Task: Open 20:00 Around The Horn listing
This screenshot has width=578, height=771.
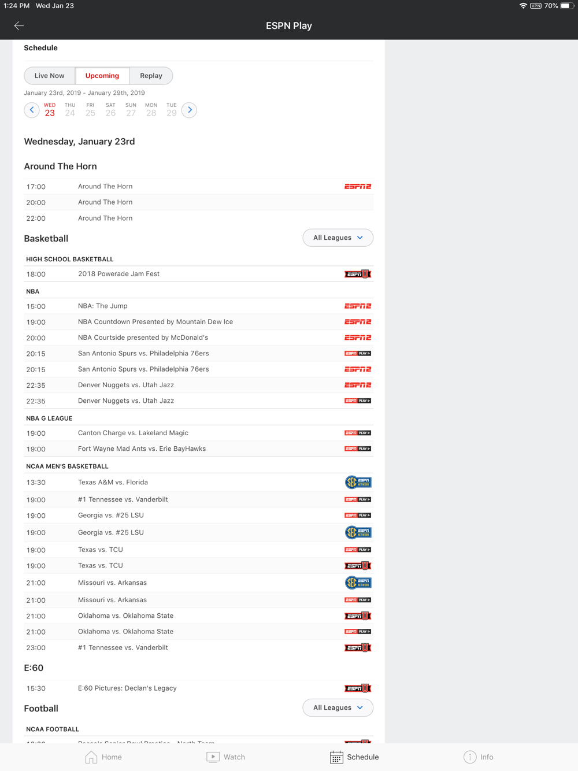Action: pyautogui.click(x=199, y=202)
